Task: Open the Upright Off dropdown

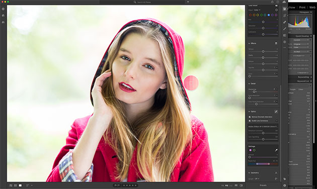Action: coord(257,179)
